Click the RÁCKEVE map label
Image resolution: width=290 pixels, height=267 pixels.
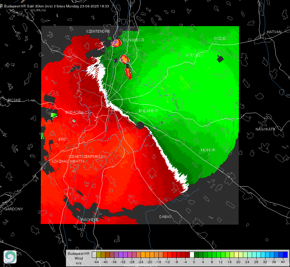pos(90,220)
